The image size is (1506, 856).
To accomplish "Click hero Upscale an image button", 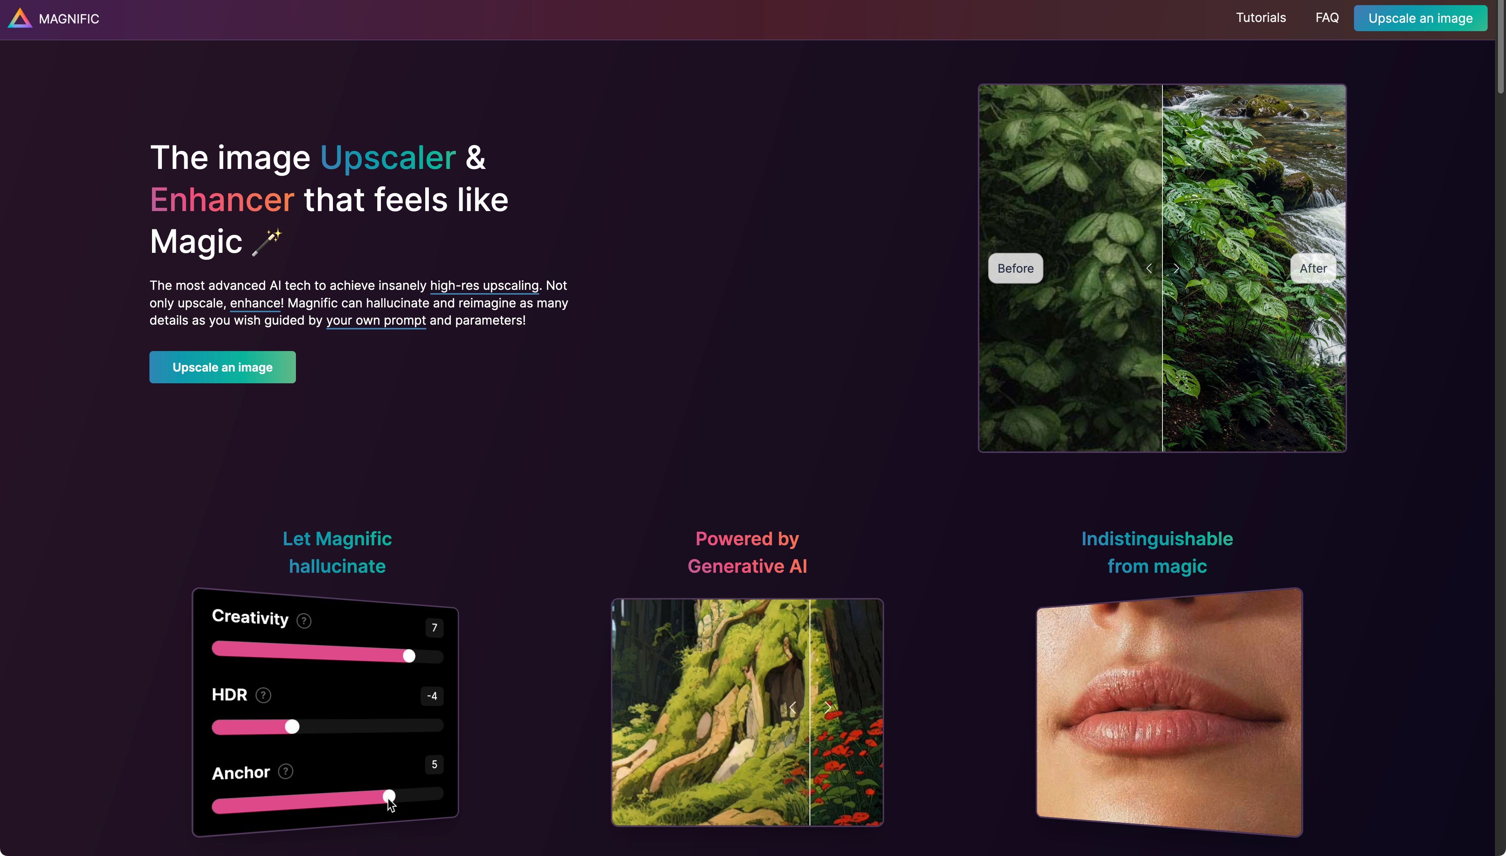I will pyautogui.click(x=222, y=368).
